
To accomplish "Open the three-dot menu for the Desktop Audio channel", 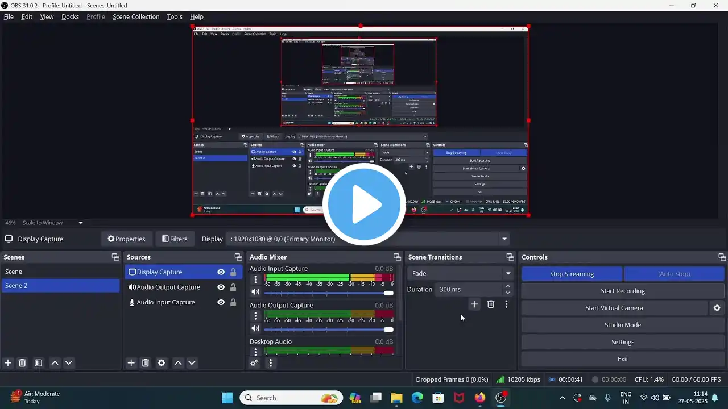I will click(255, 351).
